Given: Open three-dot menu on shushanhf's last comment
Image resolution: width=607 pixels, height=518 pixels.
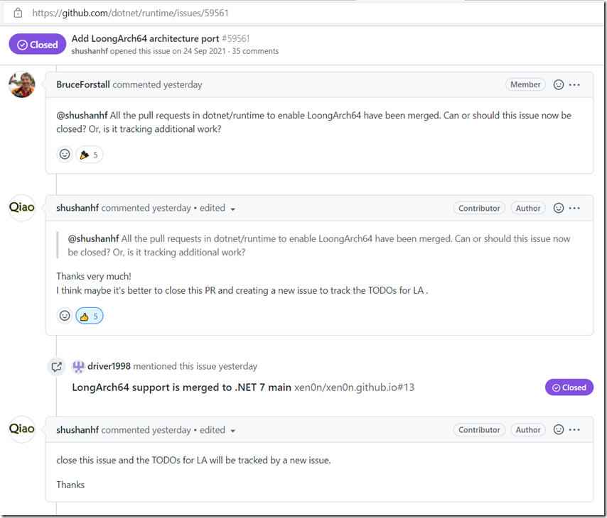Looking at the screenshot, I should 575,430.
